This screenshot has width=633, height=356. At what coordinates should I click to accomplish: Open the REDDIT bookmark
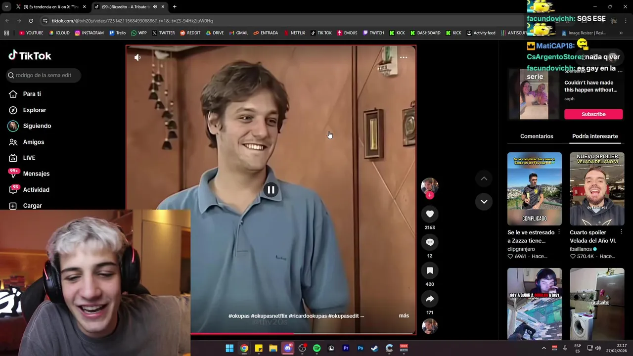click(190, 33)
